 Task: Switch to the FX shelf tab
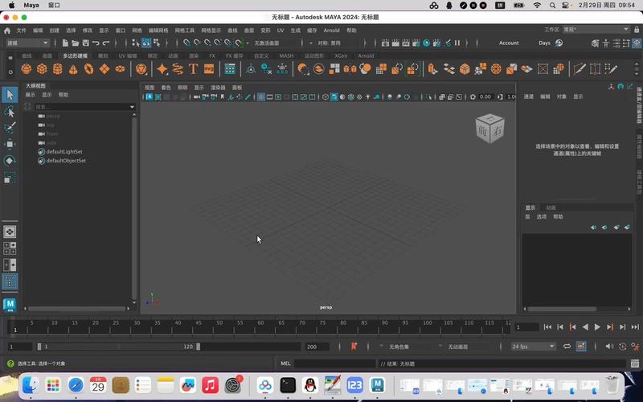(212, 56)
